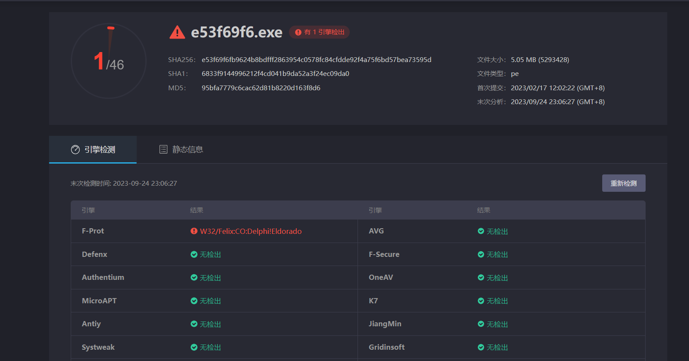Click the Antiy engine name

pyautogui.click(x=91, y=324)
